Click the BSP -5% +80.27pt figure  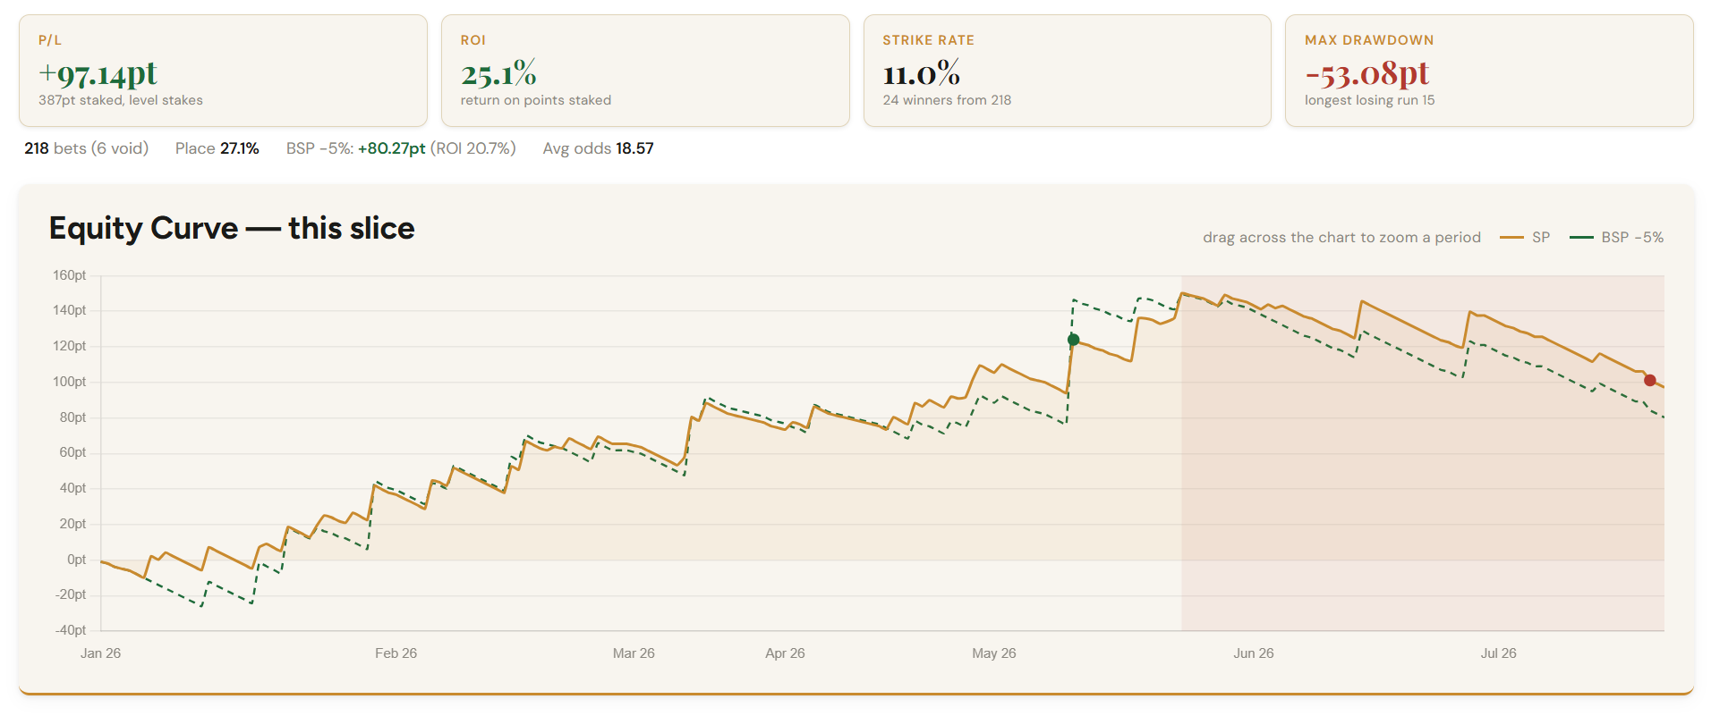coord(391,148)
